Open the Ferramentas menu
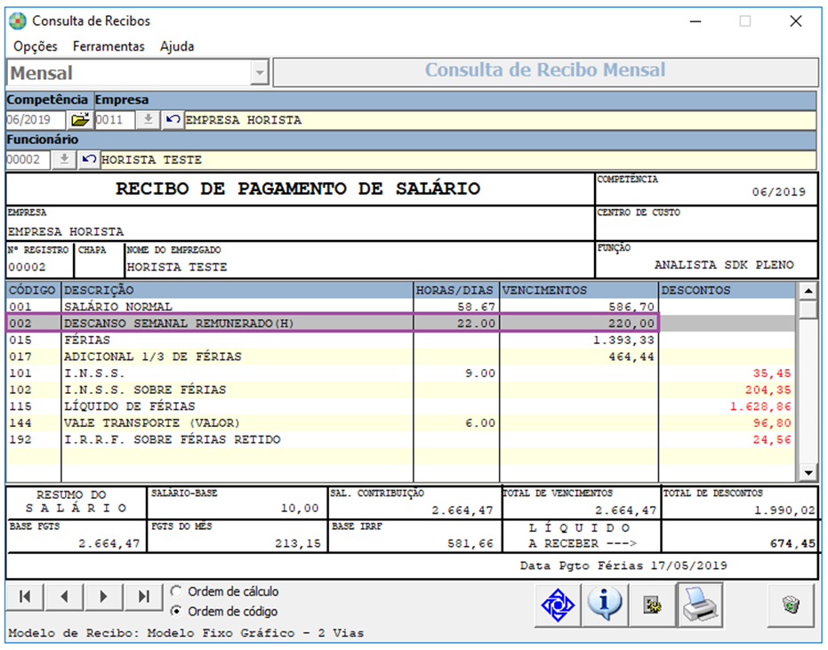Image resolution: width=828 pixels, height=650 pixels. (x=109, y=46)
